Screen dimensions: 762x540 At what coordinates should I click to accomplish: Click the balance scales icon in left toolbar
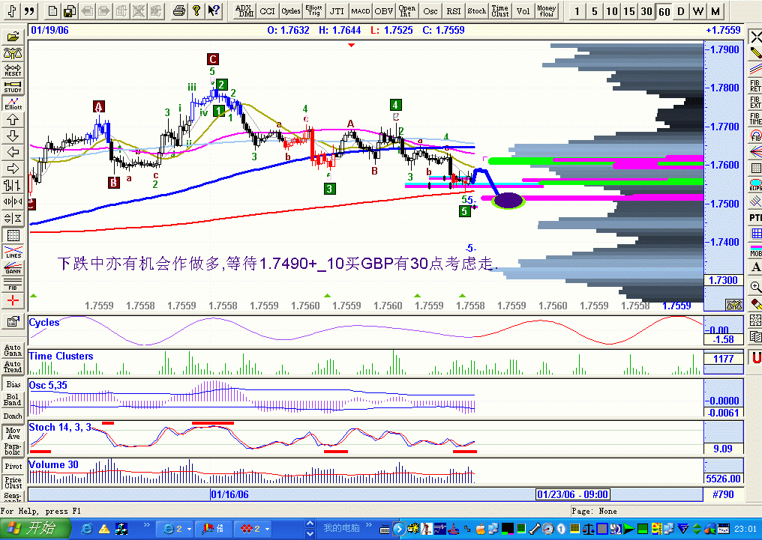click(x=13, y=53)
